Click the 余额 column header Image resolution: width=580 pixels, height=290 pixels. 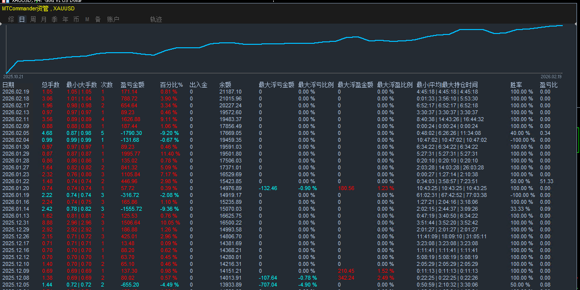tap(225, 85)
